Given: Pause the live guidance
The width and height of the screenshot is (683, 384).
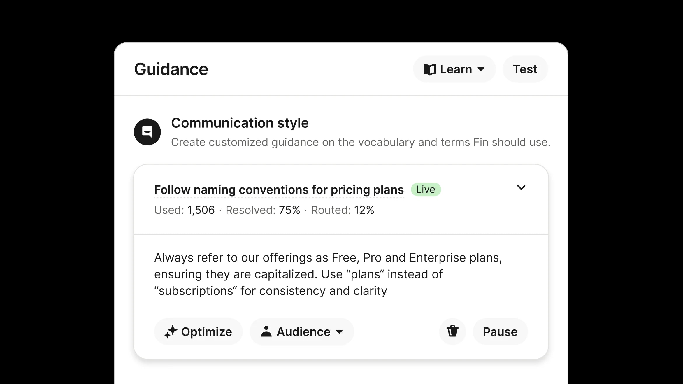Looking at the screenshot, I should pyautogui.click(x=500, y=332).
